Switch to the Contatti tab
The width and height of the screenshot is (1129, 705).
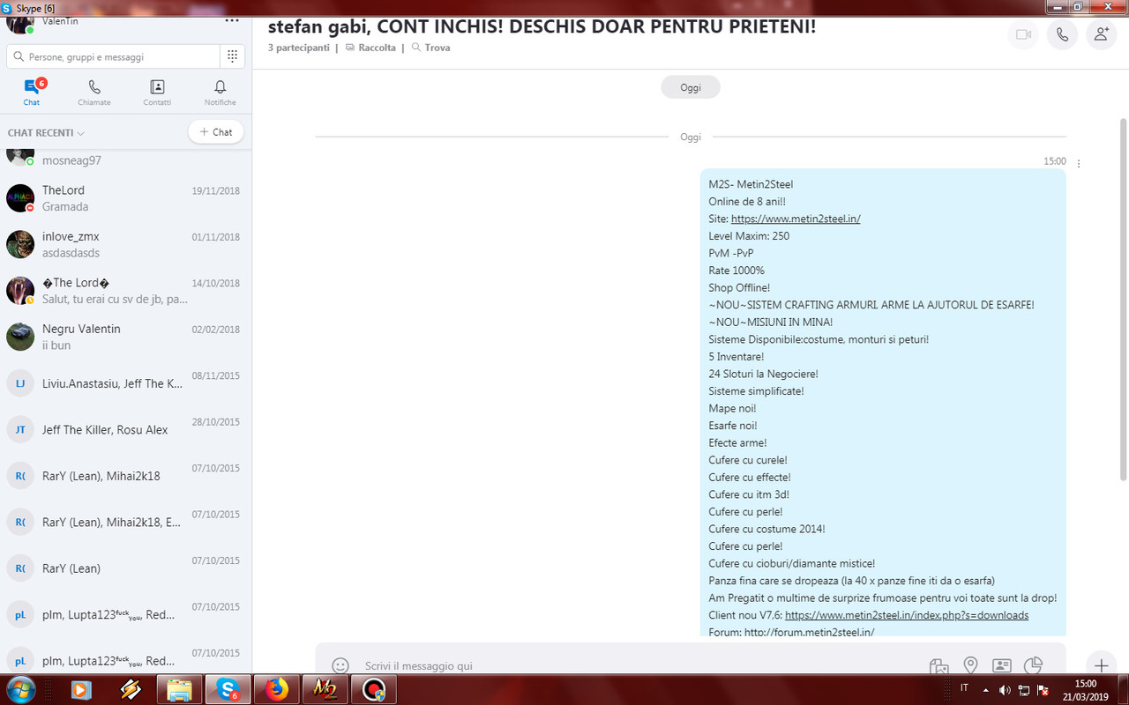click(x=157, y=92)
